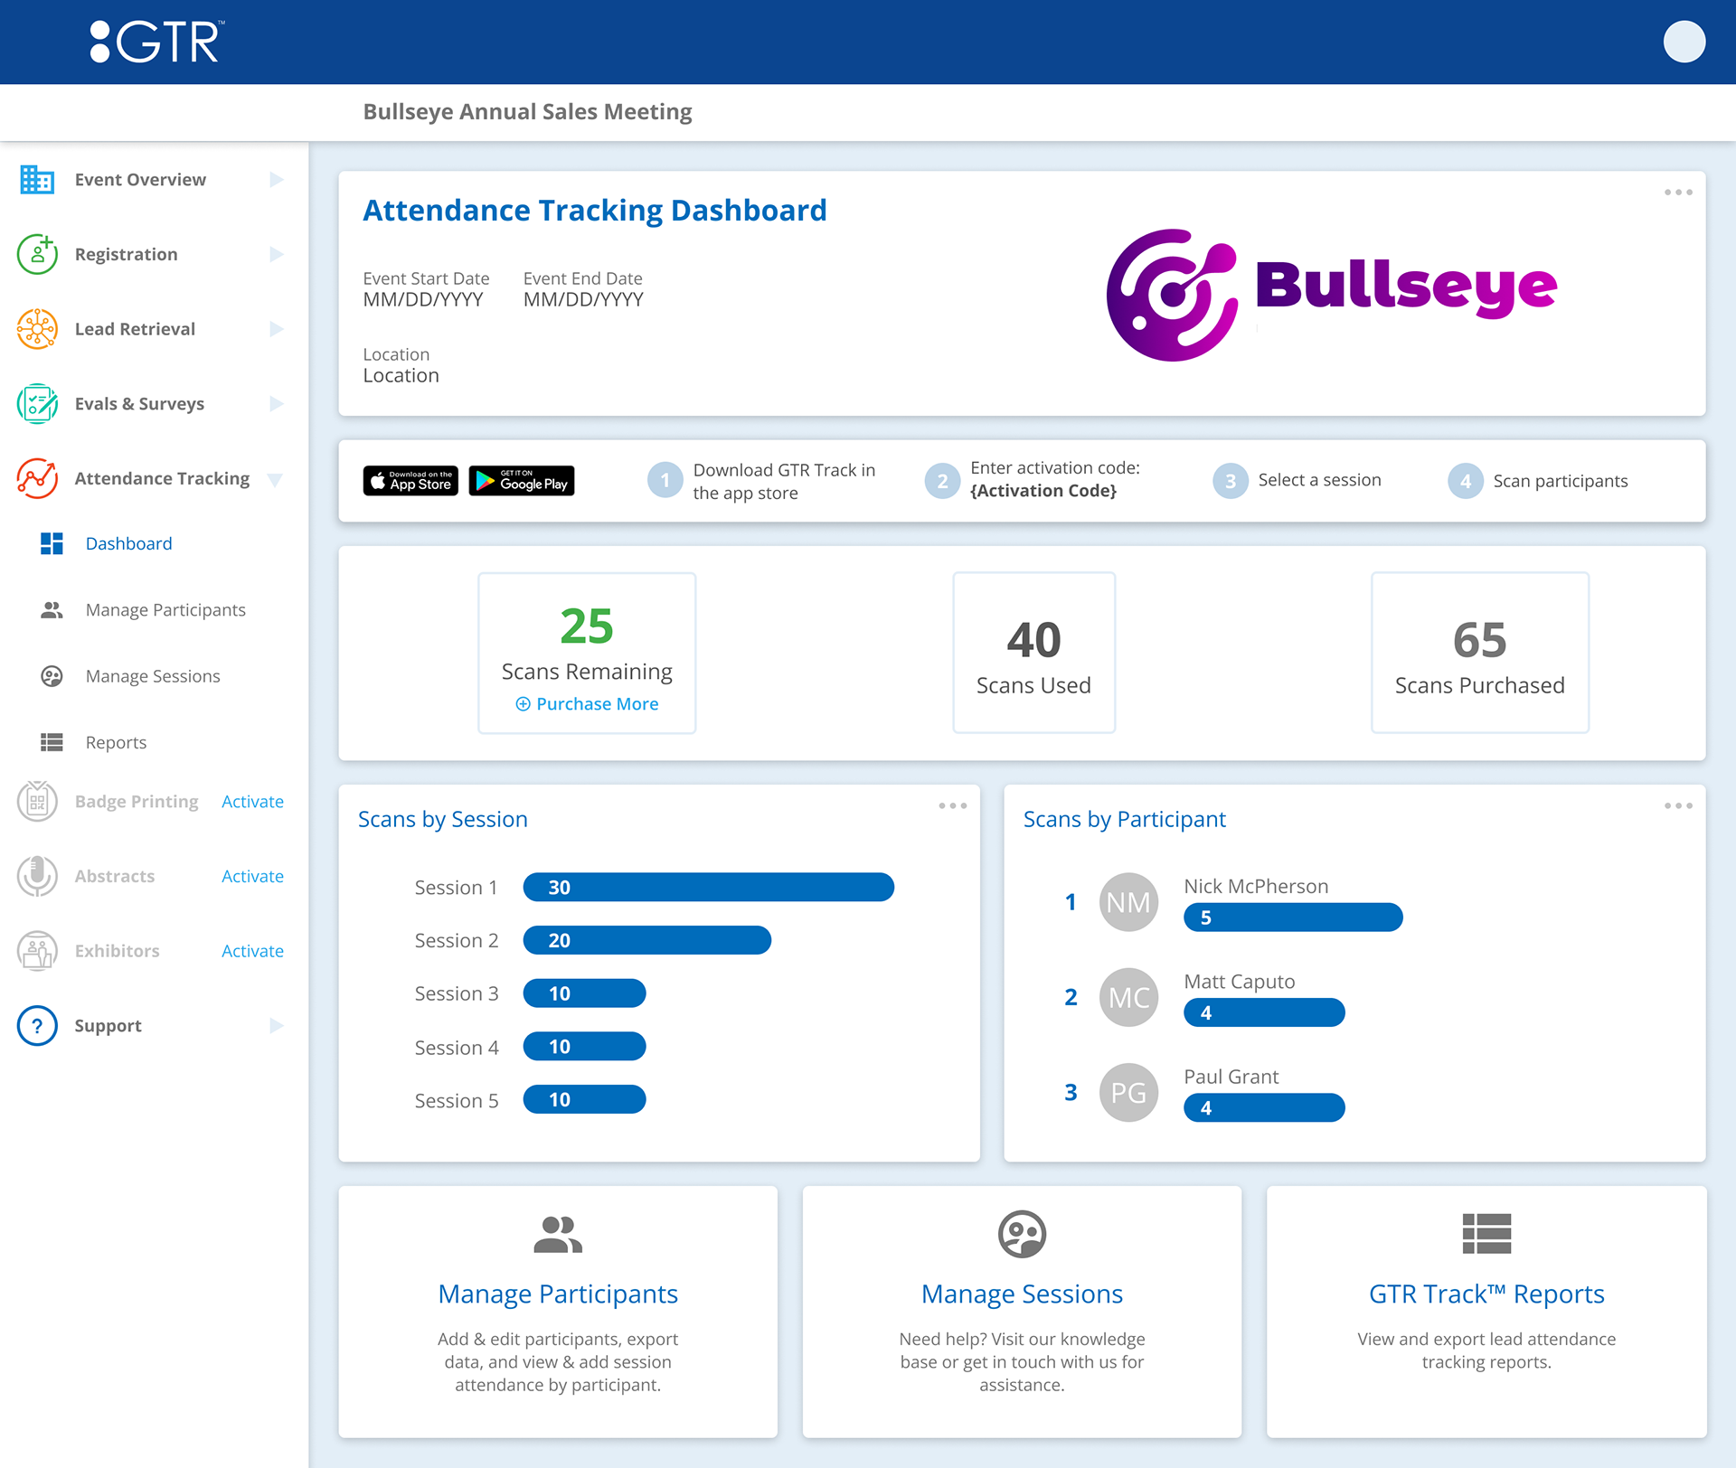Expand the Registration arrow
1736x1468 pixels.
[x=277, y=254]
